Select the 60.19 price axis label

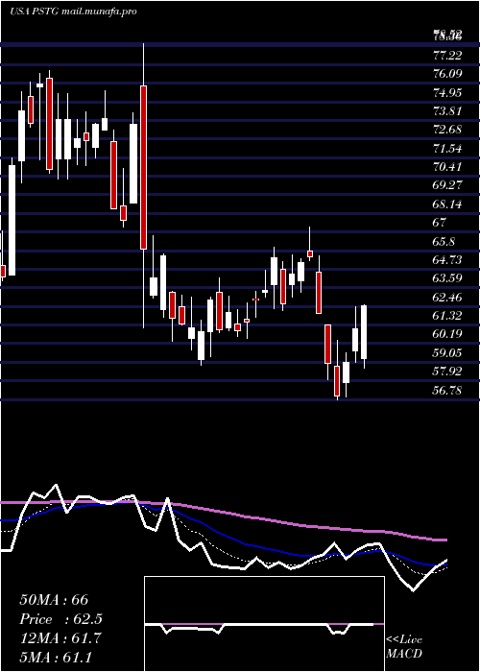(447, 334)
